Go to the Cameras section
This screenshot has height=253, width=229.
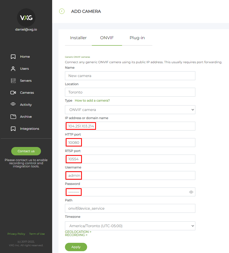click(x=27, y=92)
